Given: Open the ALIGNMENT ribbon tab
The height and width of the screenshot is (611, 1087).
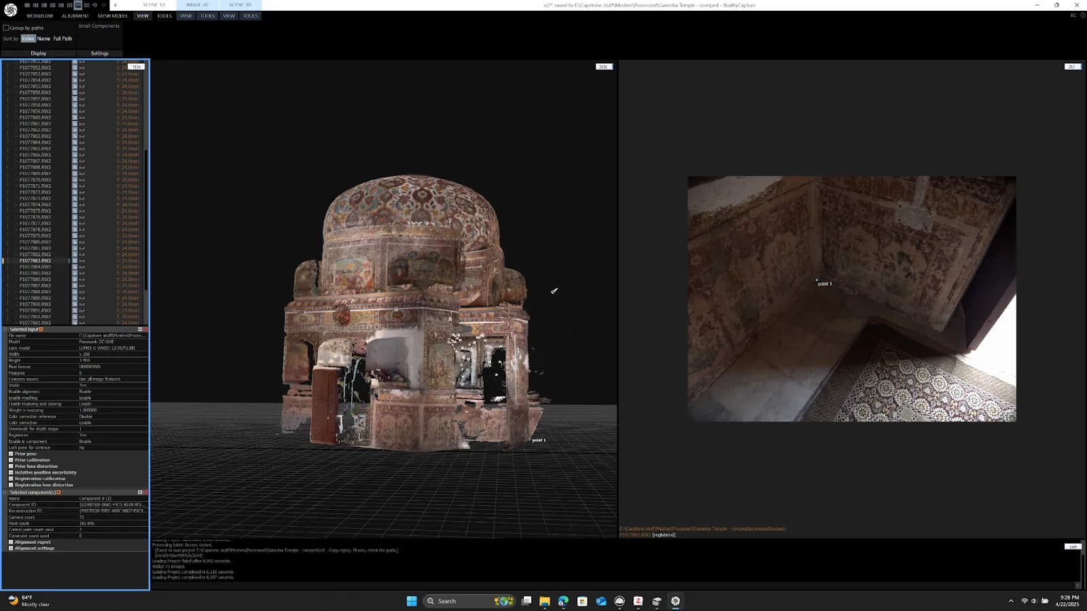Looking at the screenshot, I should (x=75, y=16).
